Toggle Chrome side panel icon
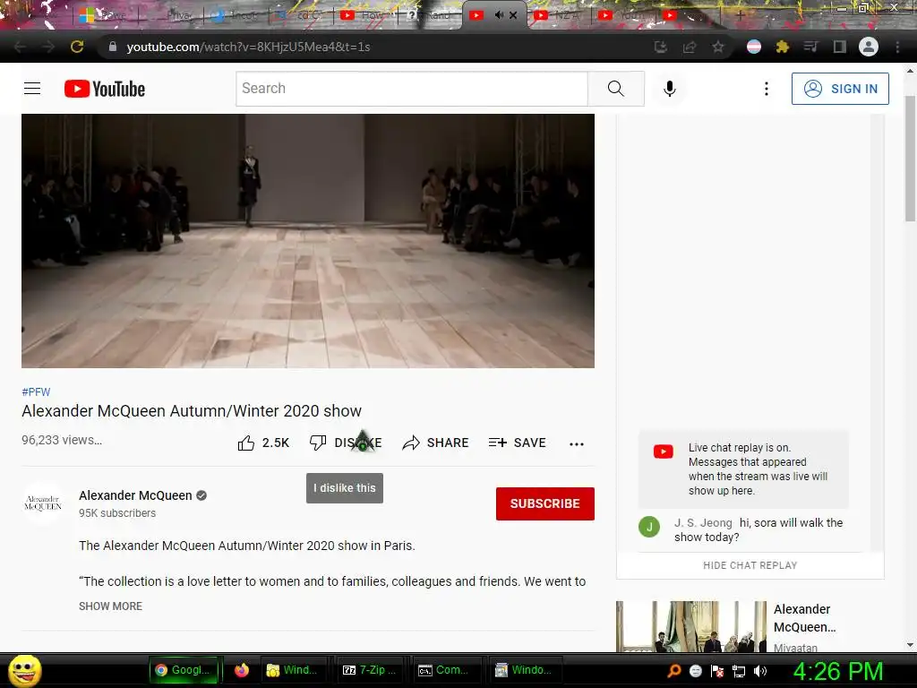 point(840,47)
